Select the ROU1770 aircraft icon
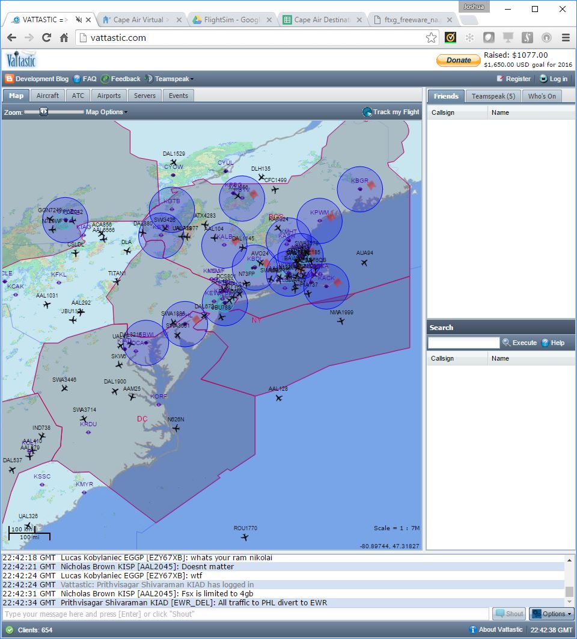The width and height of the screenshot is (577, 639). point(245,537)
